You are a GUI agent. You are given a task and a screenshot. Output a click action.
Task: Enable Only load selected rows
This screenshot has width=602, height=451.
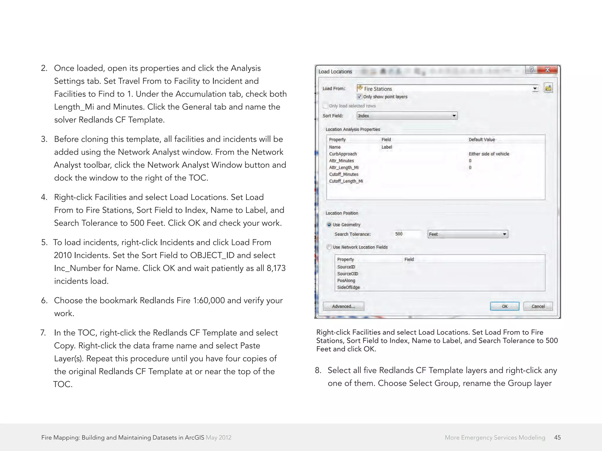point(325,106)
